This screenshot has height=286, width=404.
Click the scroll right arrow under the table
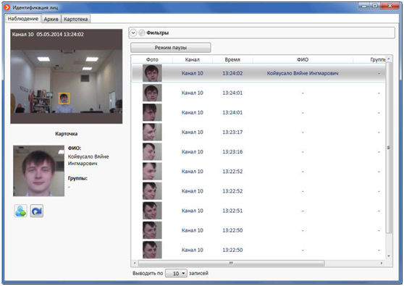382,263
